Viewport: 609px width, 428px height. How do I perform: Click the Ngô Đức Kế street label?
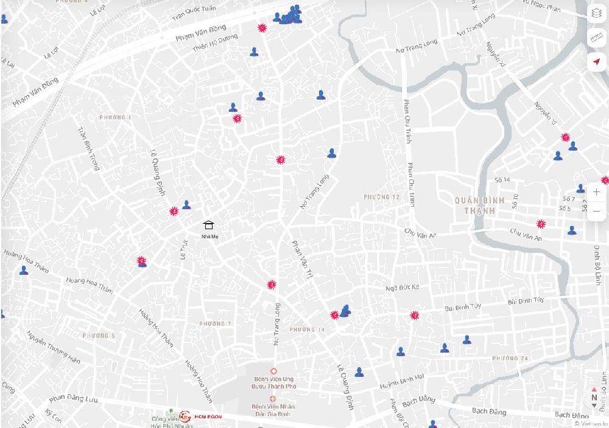coord(403,288)
